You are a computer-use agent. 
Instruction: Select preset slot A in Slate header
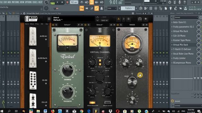119,19
